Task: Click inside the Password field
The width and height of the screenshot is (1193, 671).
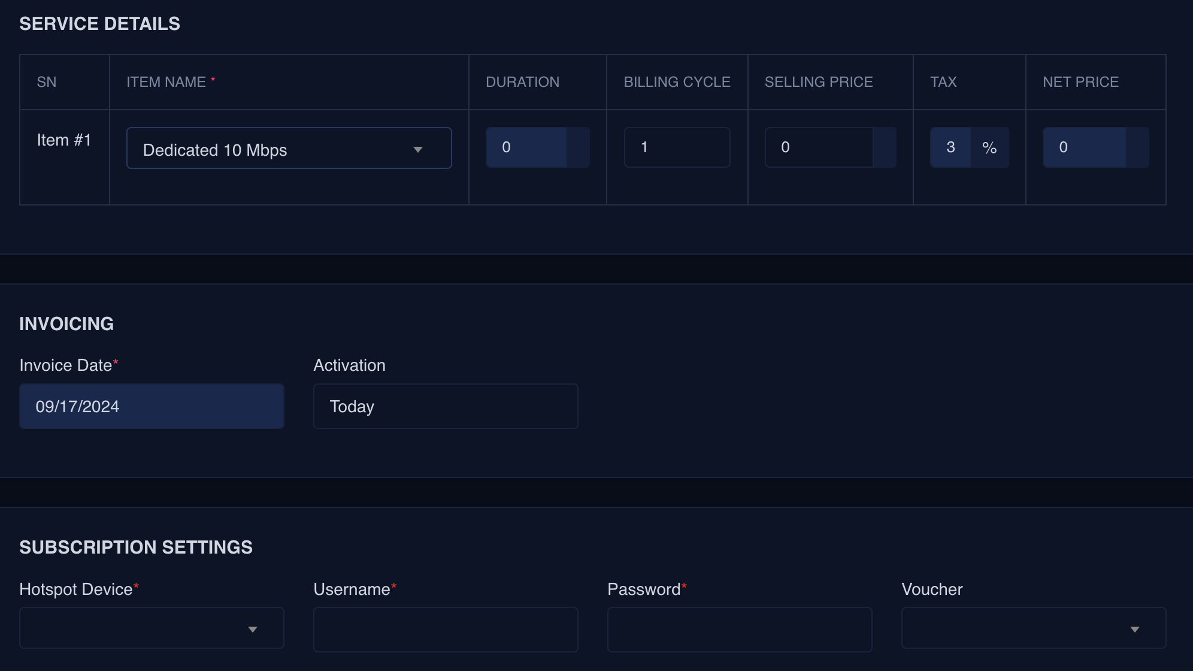Action: [740, 630]
